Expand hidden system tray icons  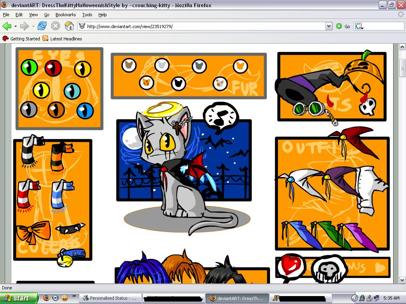pyautogui.click(x=354, y=298)
